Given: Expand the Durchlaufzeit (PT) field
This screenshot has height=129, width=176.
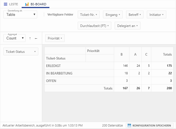Looking at the screenshot, I should pyautogui.click(x=94, y=26).
